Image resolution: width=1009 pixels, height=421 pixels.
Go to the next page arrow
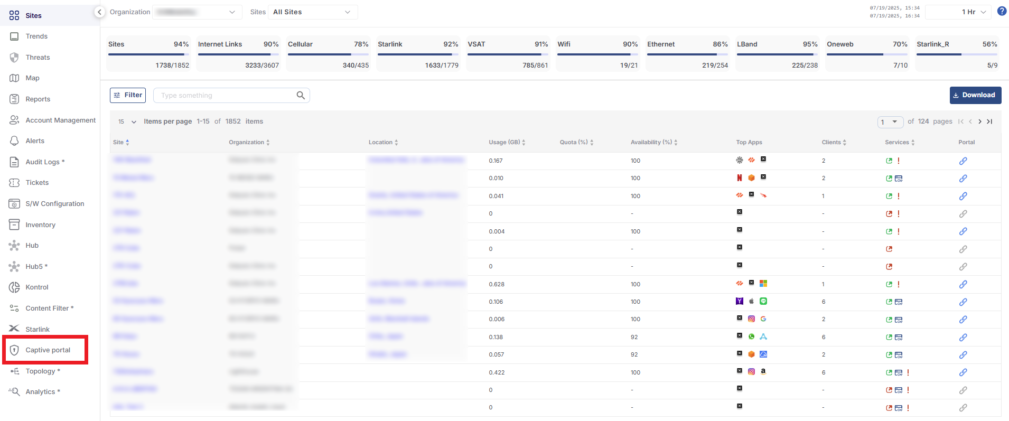[x=980, y=121]
